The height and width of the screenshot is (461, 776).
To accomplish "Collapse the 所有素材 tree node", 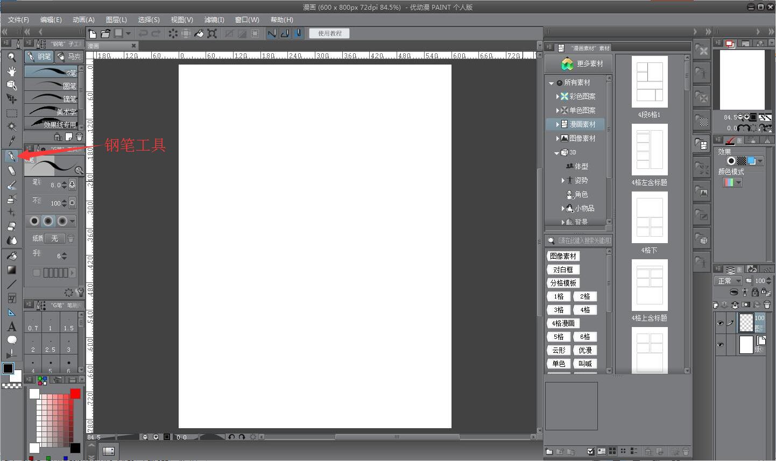I will click(x=551, y=83).
